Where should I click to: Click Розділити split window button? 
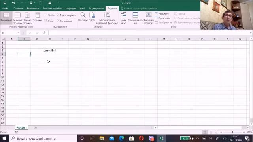(x=162, y=14)
